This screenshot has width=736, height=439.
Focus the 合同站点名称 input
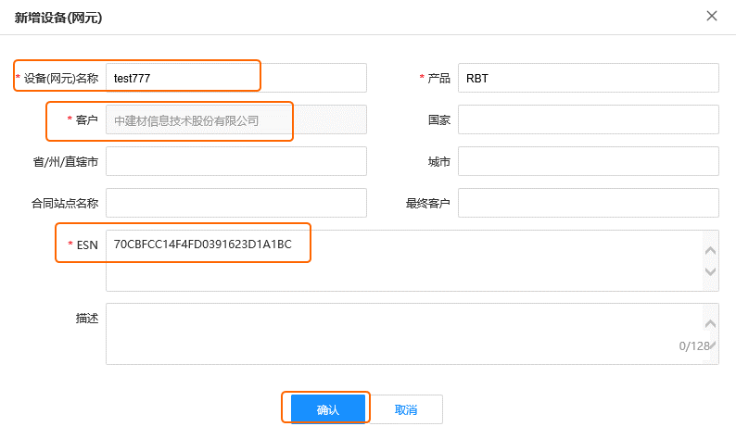(236, 203)
